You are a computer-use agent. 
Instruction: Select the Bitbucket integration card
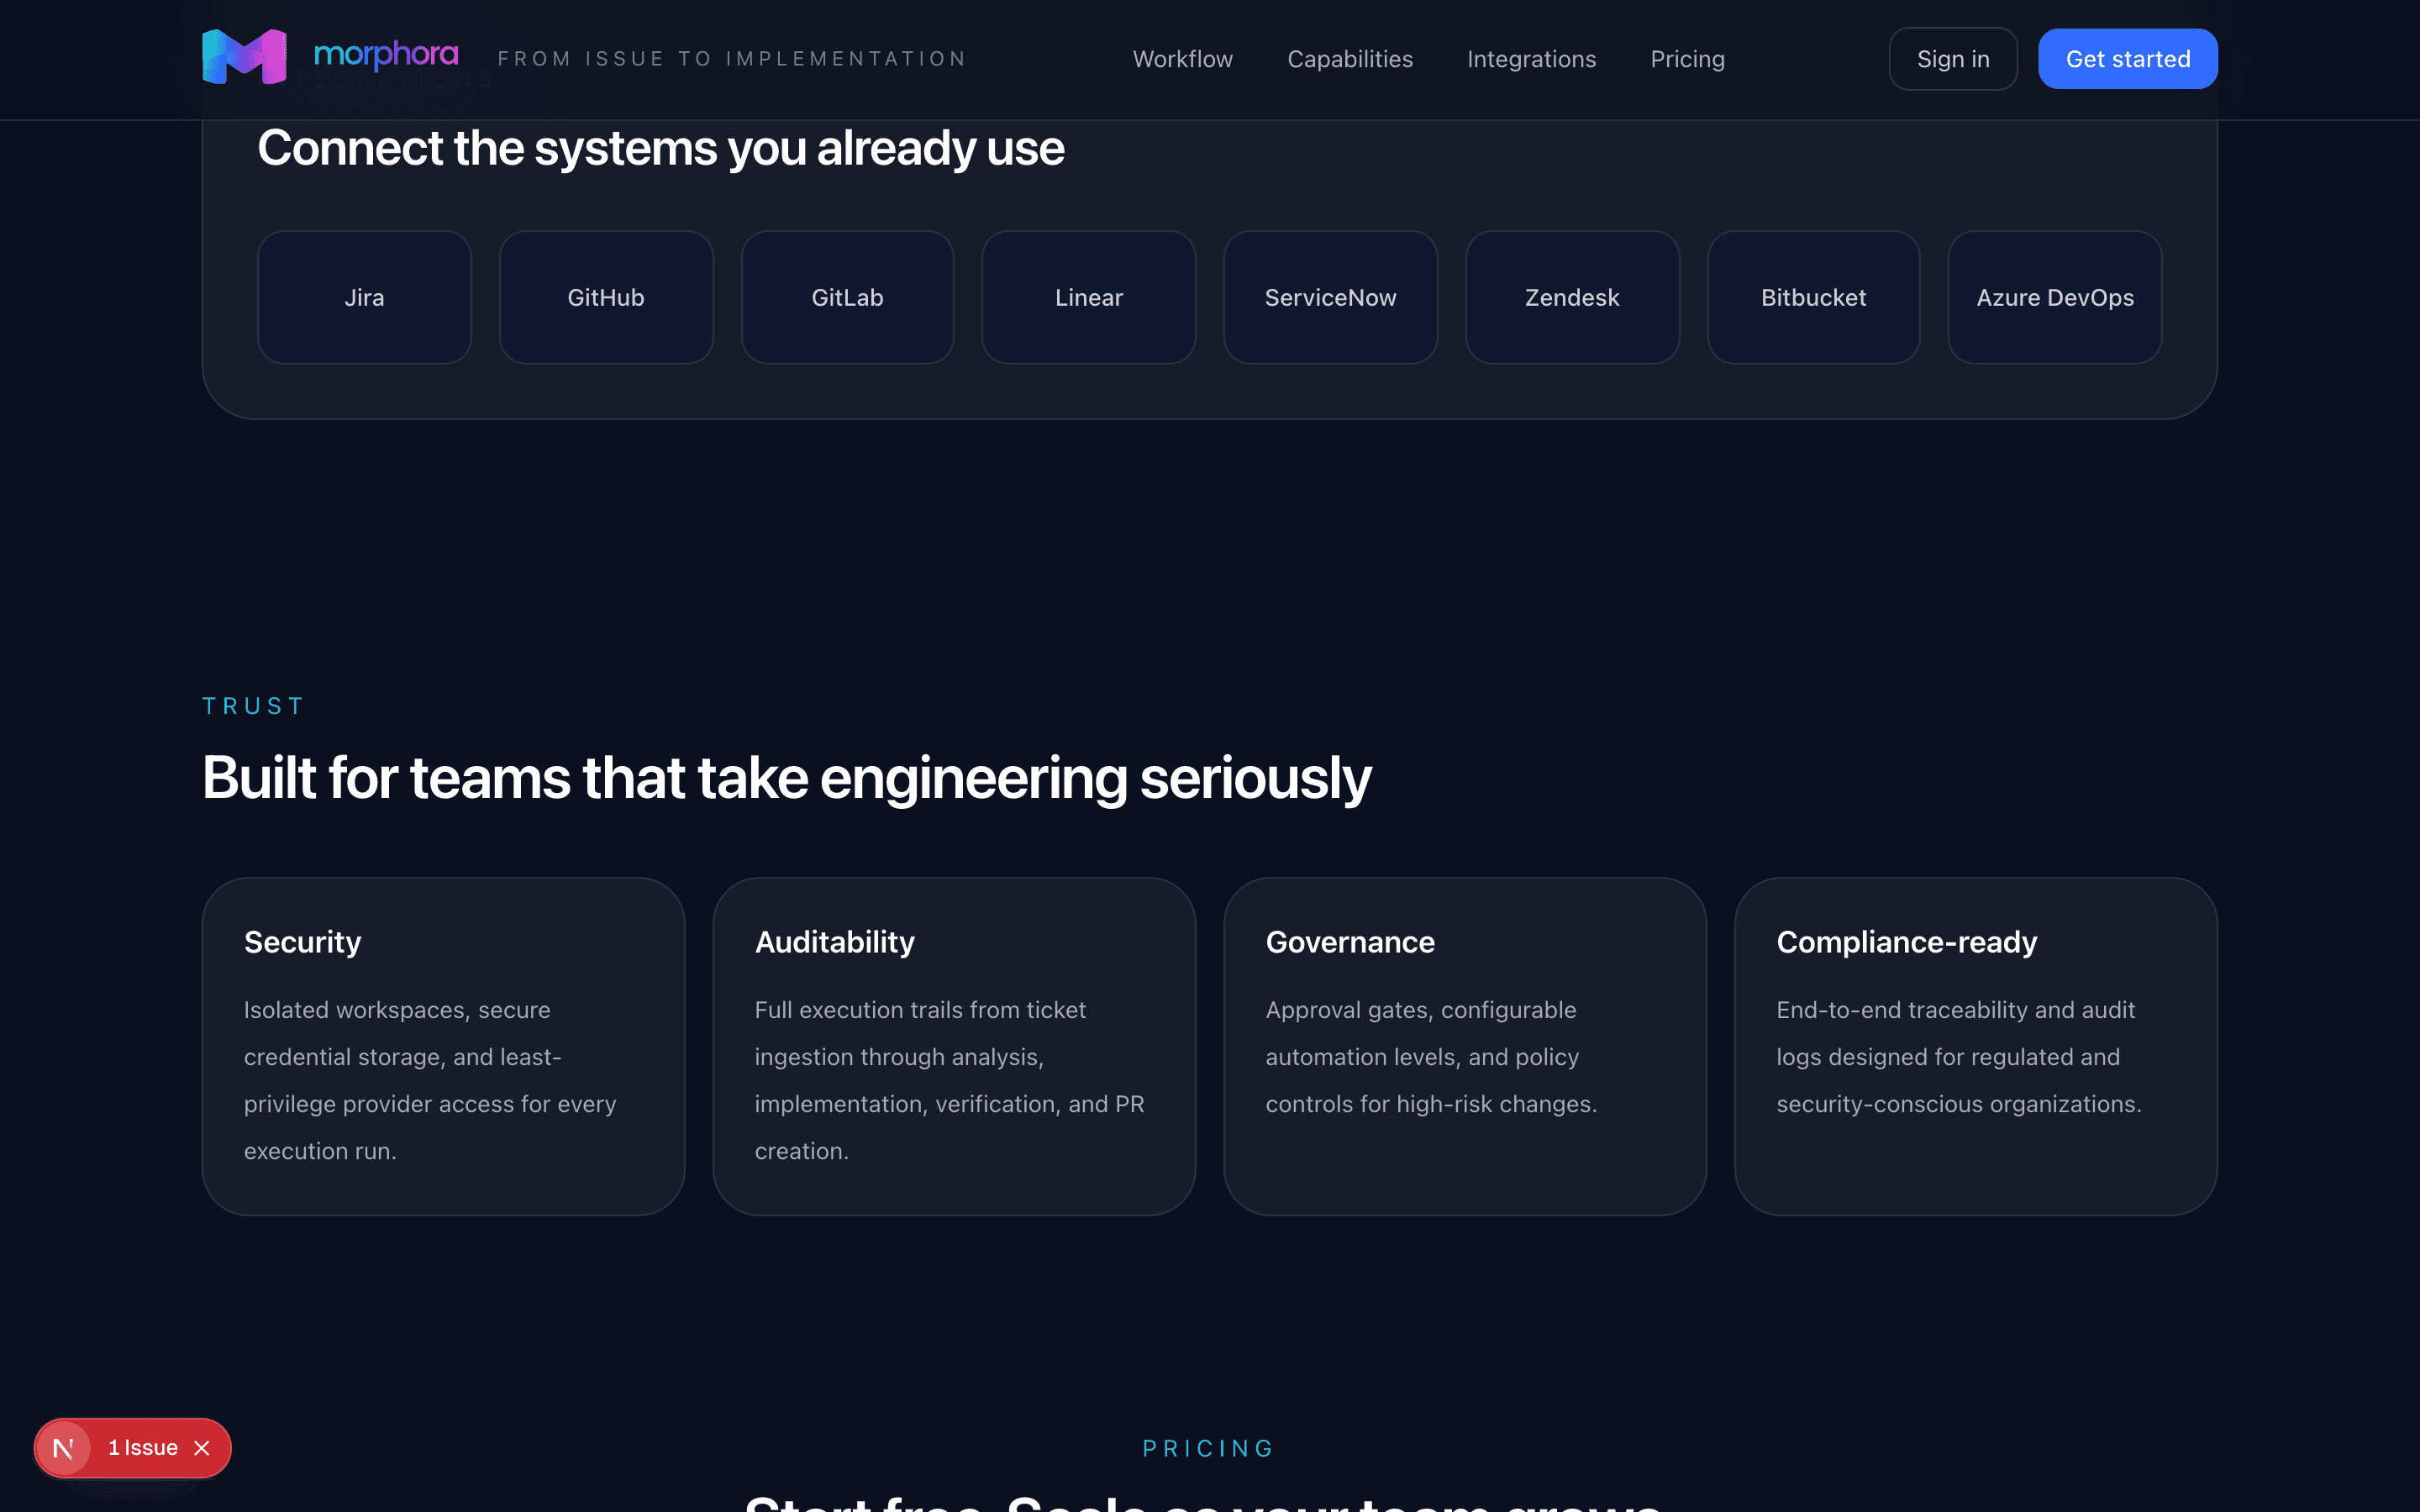tap(1813, 296)
